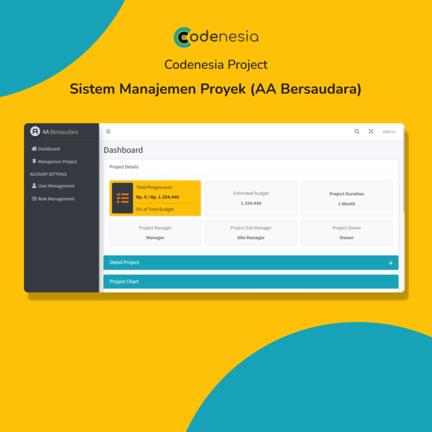Click the pin icon beside Manajemen Project
Viewport: 432px width, 432px height.
(x=34, y=162)
